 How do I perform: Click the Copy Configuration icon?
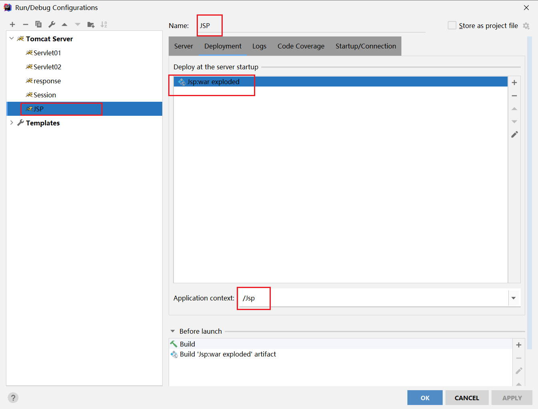click(38, 24)
